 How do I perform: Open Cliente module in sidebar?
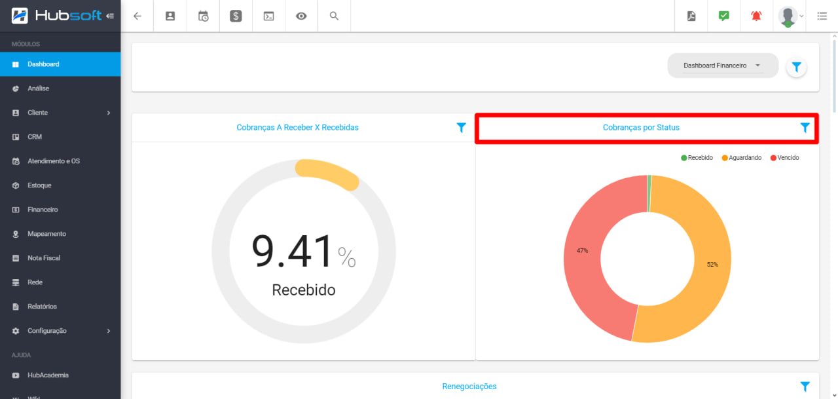pos(60,113)
